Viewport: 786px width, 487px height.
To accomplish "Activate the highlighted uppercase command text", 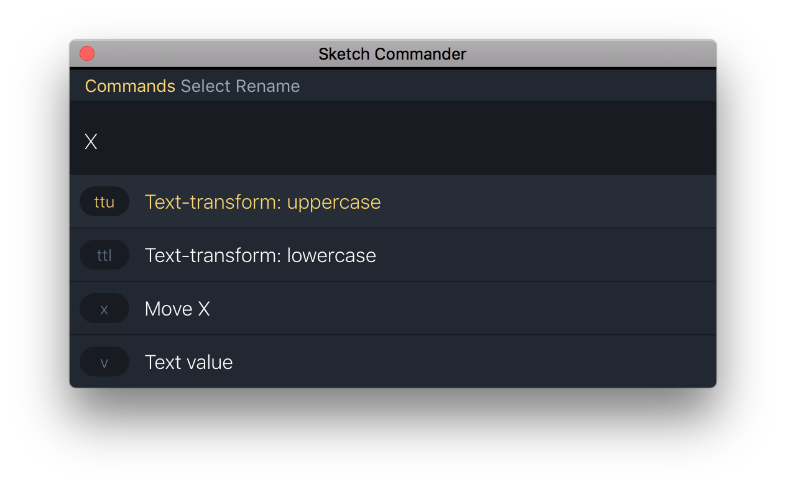I will pos(262,201).
